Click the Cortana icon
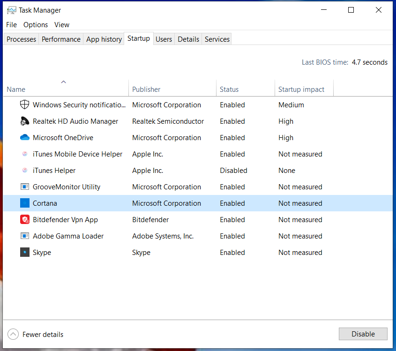This screenshot has width=396, height=351. click(x=24, y=203)
